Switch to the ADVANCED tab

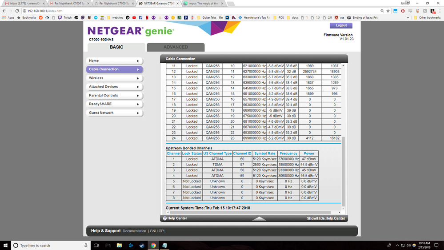[x=176, y=47]
